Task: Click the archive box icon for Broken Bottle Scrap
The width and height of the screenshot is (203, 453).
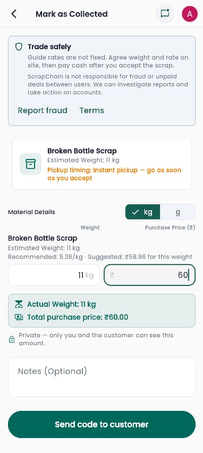Action: point(30,164)
